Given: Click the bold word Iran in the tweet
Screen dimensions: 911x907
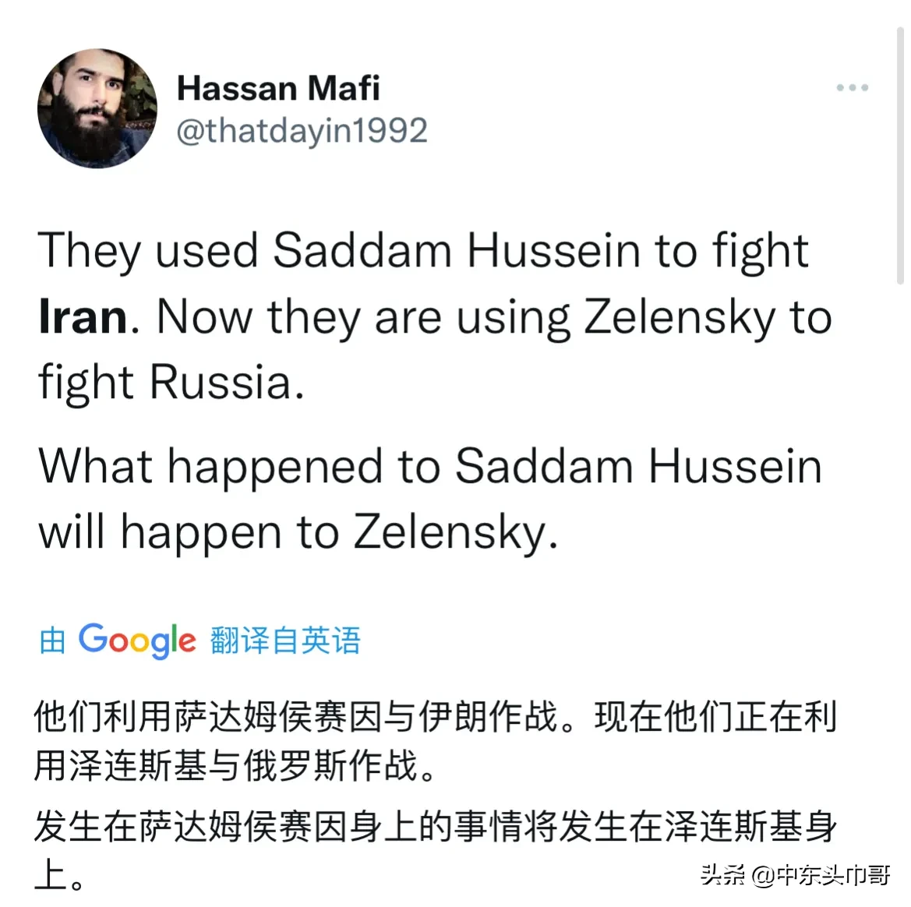Looking at the screenshot, I should click(83, 318).
